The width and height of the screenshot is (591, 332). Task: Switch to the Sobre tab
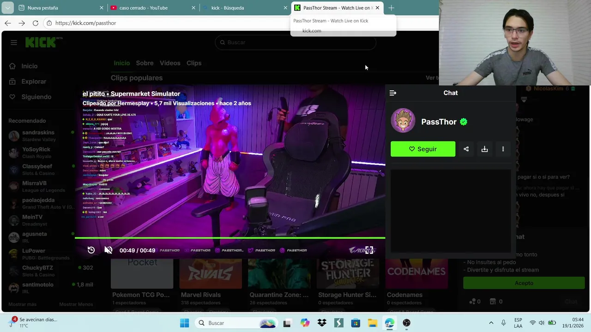145,63
